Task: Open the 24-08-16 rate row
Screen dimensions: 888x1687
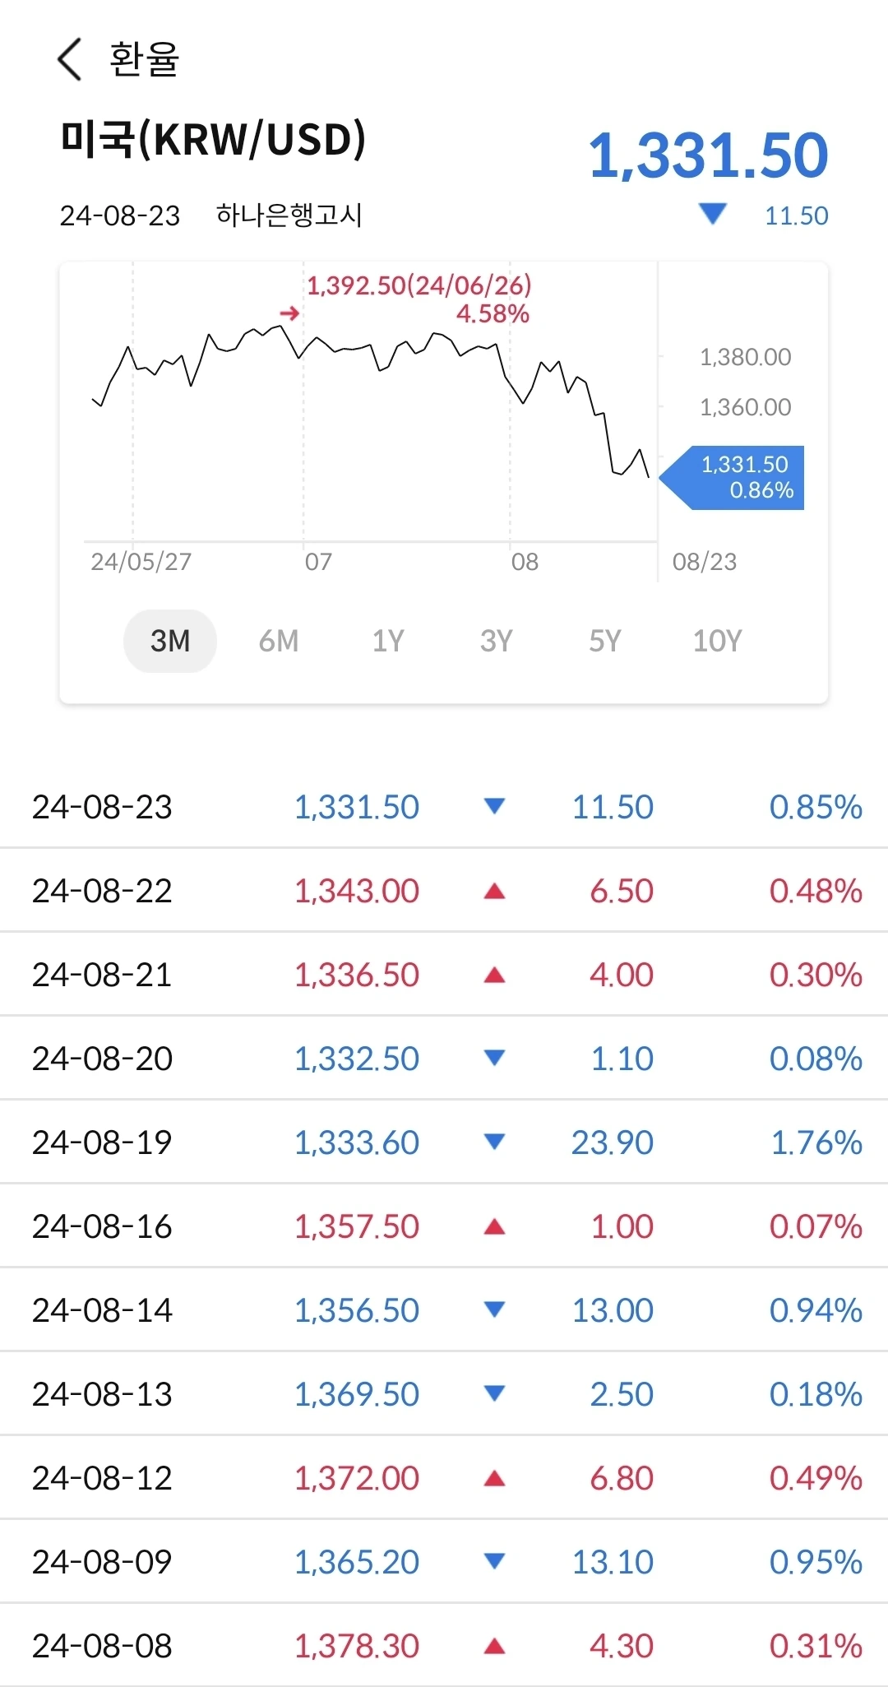Action: tap(444, 1226)
